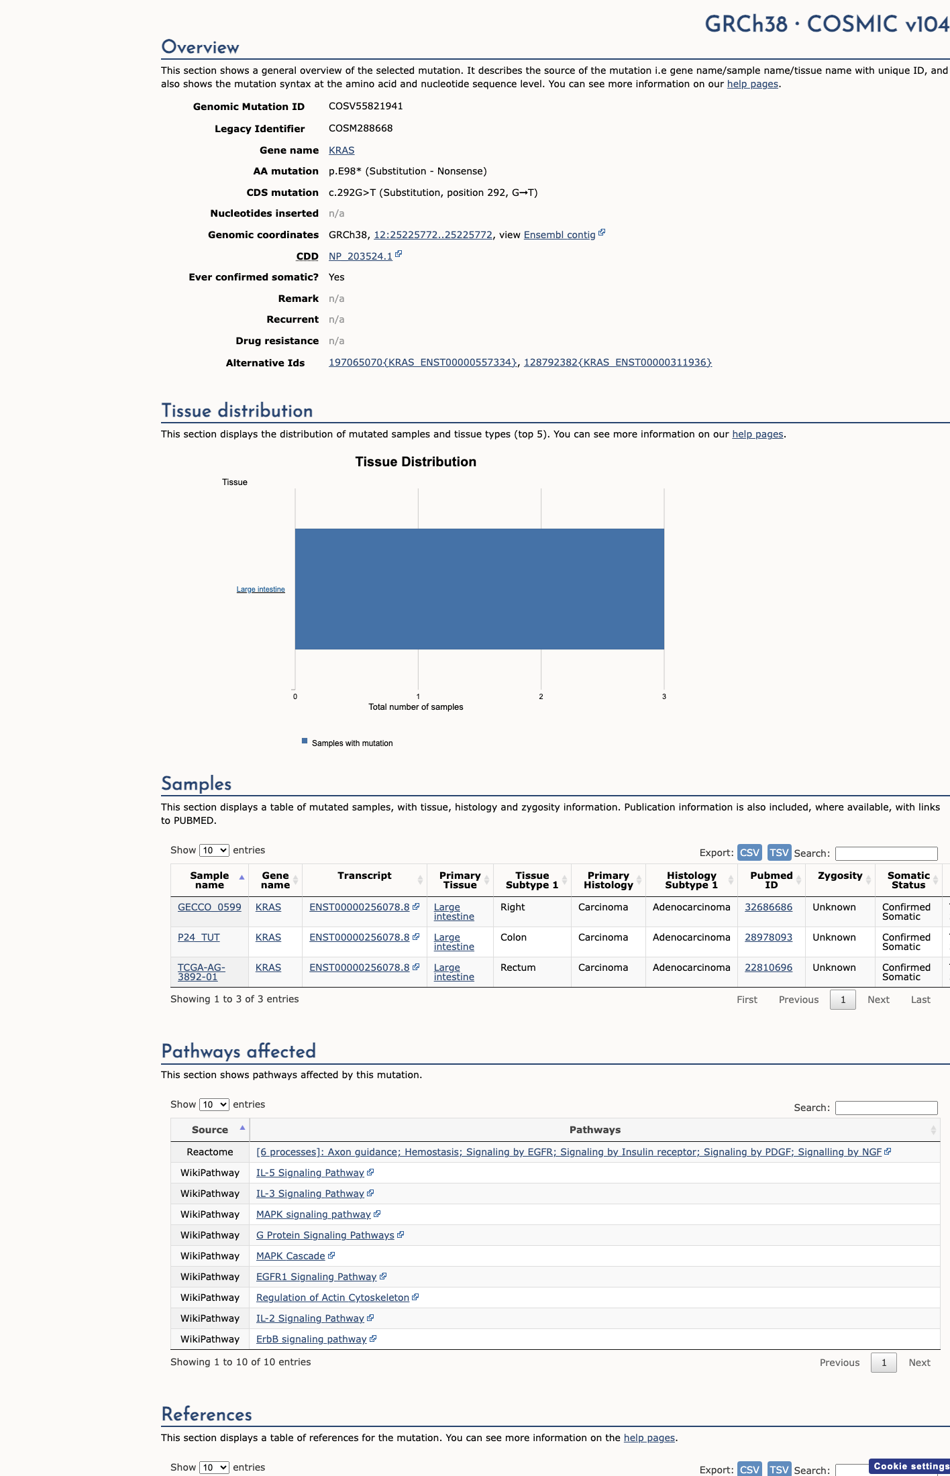Sort Samples table by Transcript
The image size is (950, 1476).
pos(364,880)
